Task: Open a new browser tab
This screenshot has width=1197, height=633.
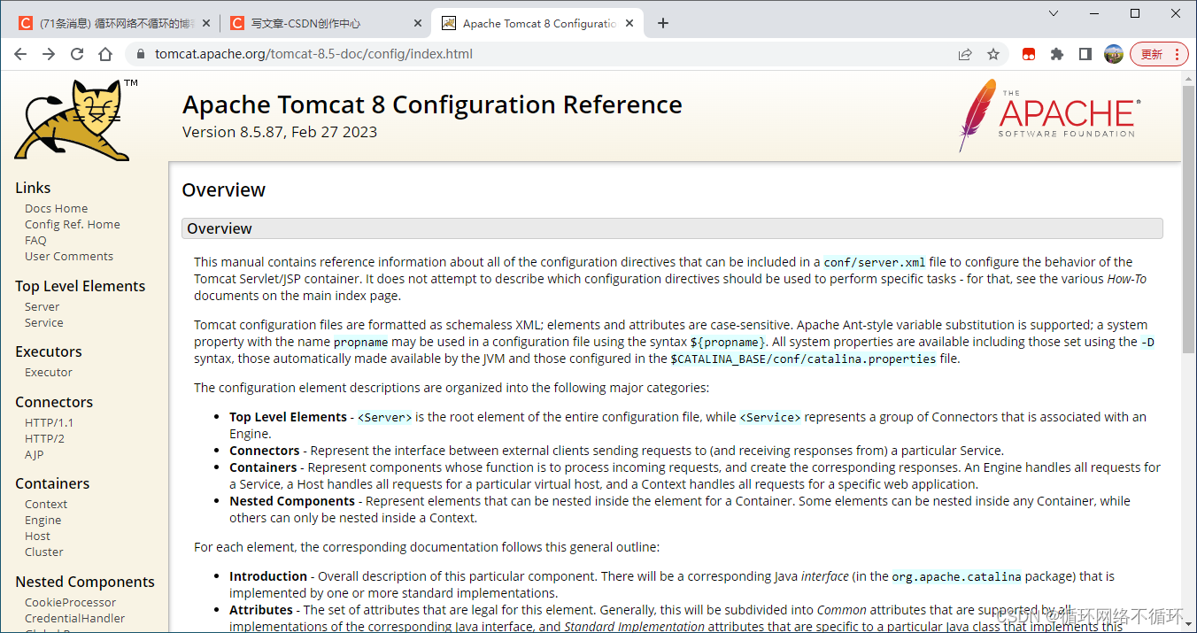Action: point(663,23)
